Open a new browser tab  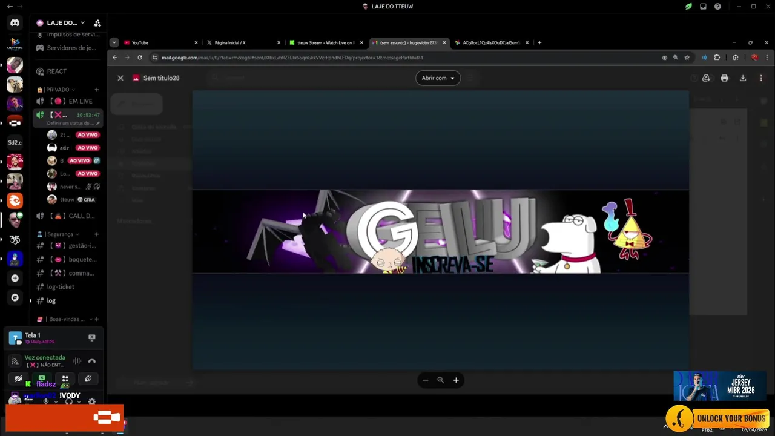coord(539,42)
